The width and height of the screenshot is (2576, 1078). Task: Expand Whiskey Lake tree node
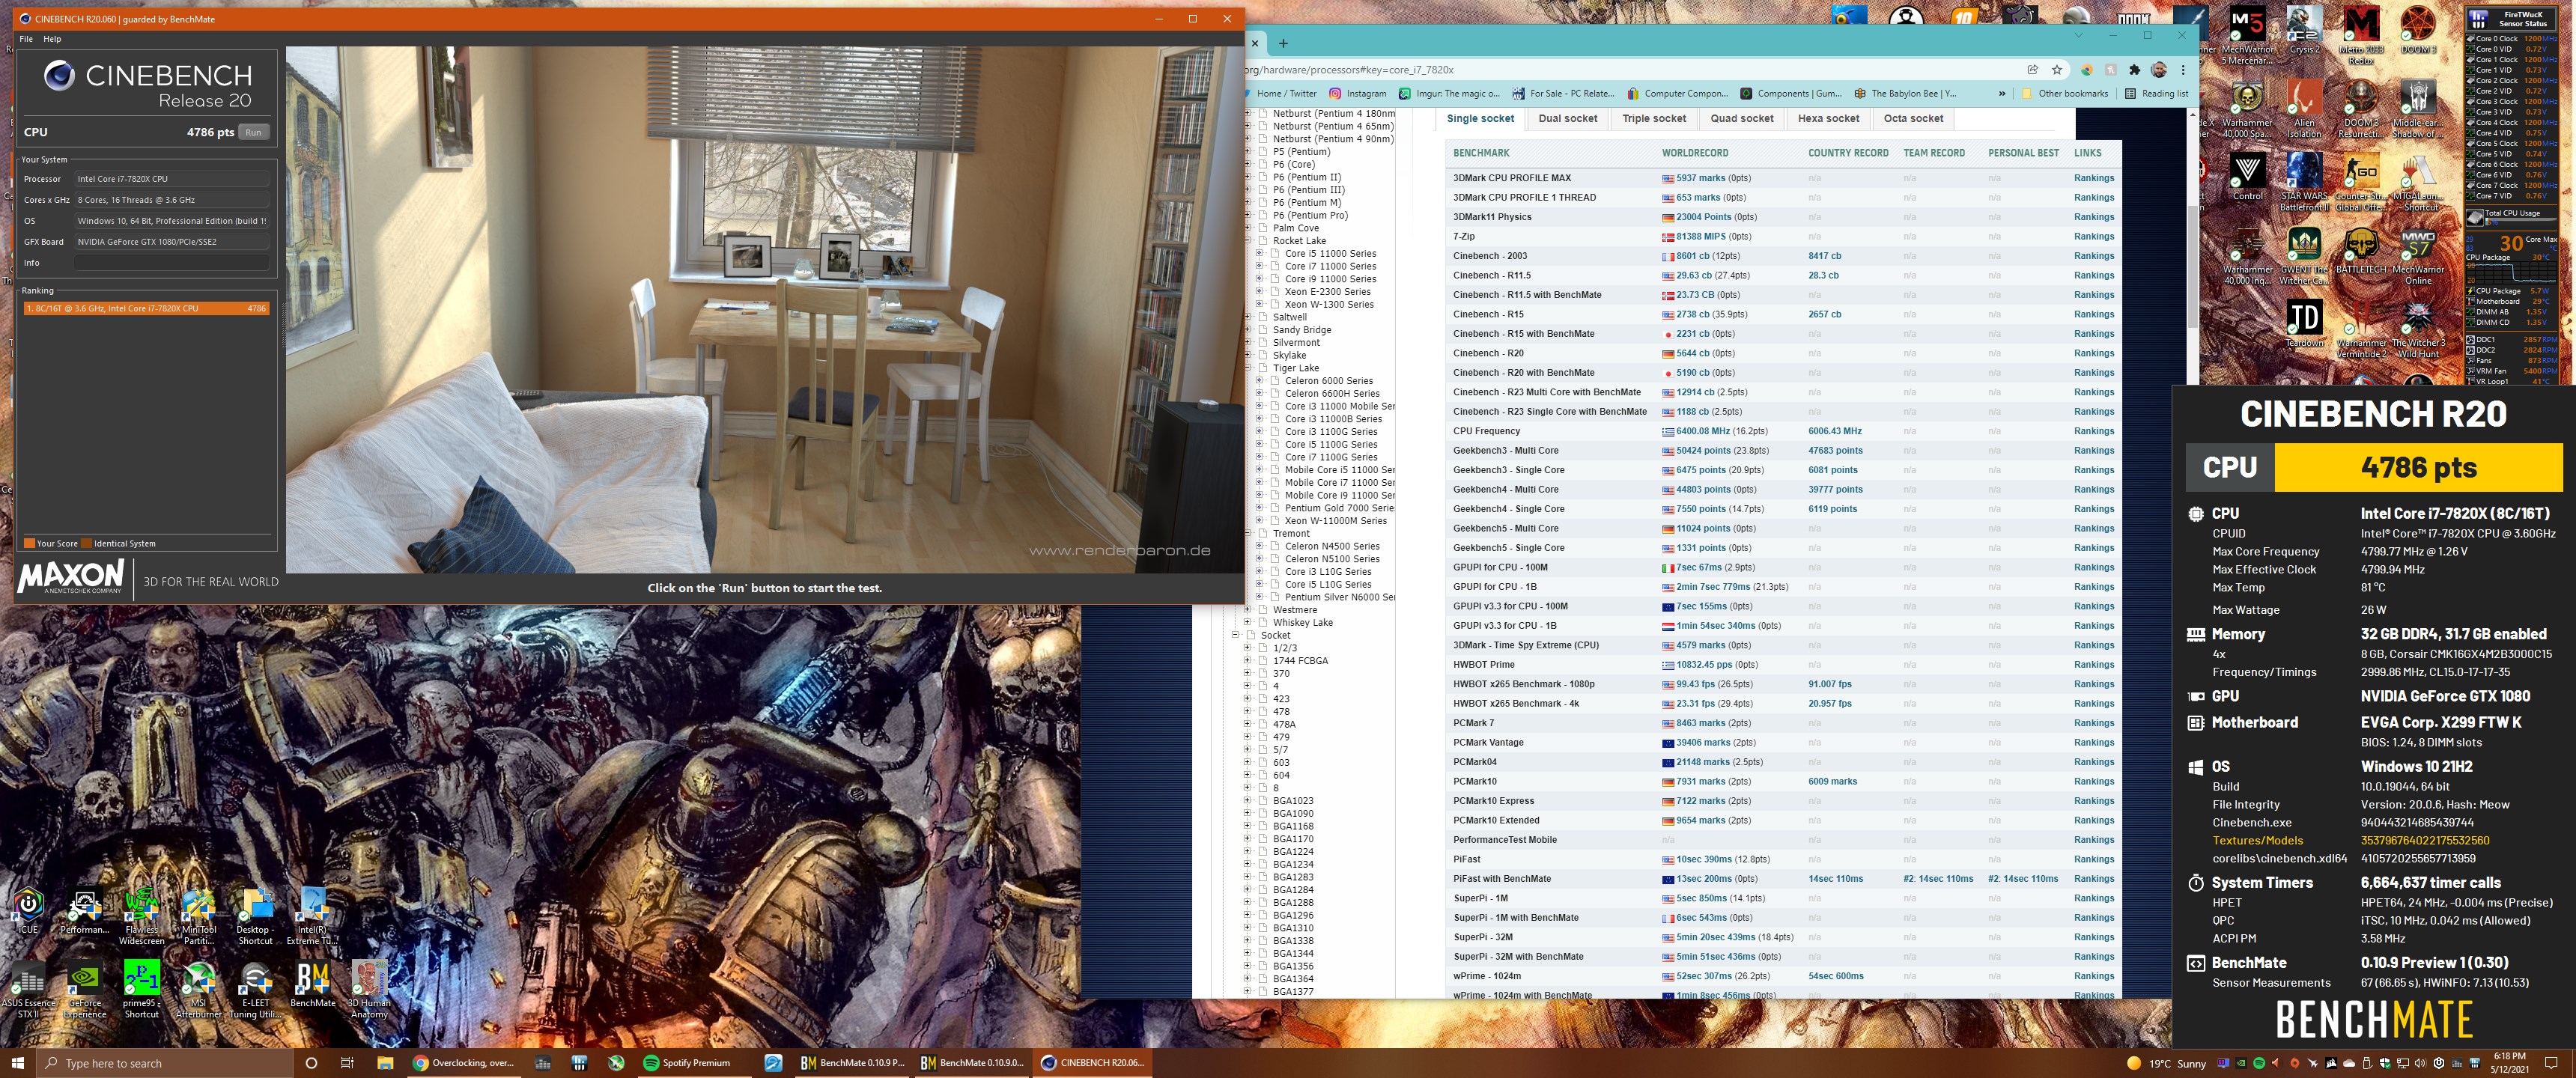pos(1247,623)
